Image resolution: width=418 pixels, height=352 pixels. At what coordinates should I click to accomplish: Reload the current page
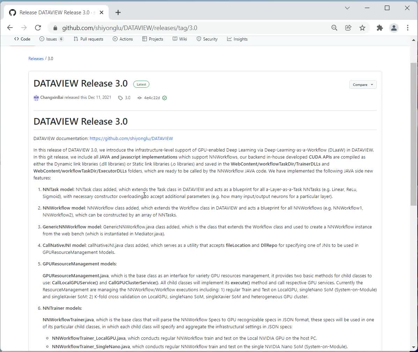click(x=38, y=28)
